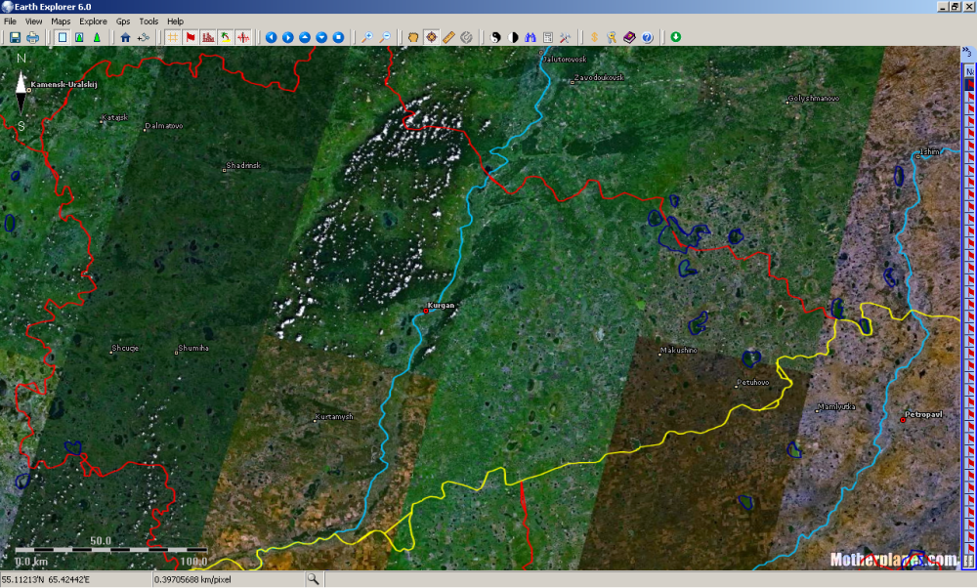Toggle the half-black day/night circle icon
This screenshot has height=588, width=977.
pos(514,37)
